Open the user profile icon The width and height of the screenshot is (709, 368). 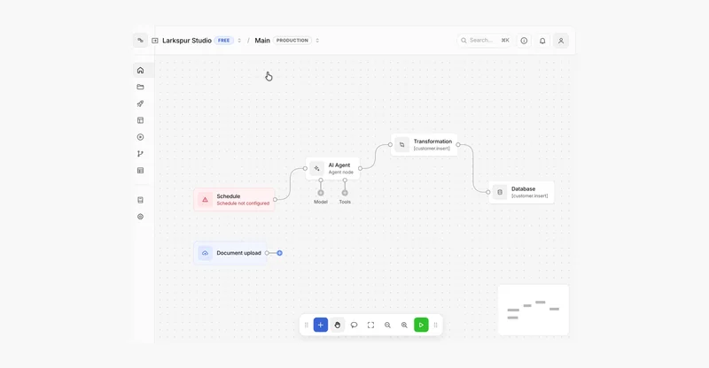point(561,41)
